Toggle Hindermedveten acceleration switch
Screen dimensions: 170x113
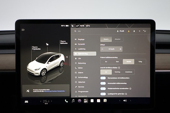tap(103, 89)
